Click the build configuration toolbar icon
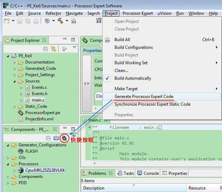The image size is (222, 192). (47, 21)
